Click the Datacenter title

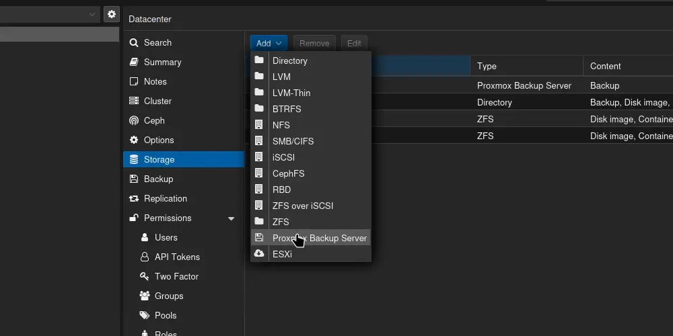150,19
